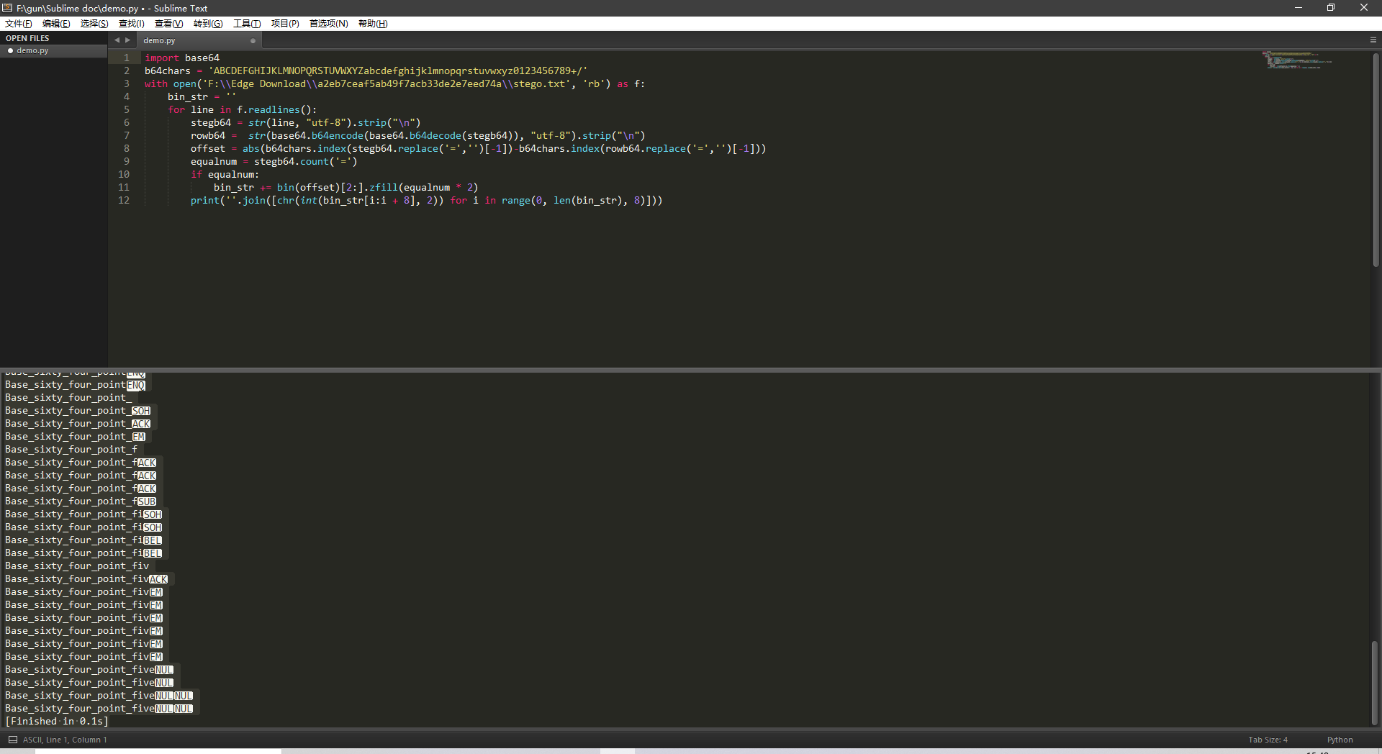Minimize the Sublime Text window
This screenshot has height=754, width=1382.
(1299, 8)
